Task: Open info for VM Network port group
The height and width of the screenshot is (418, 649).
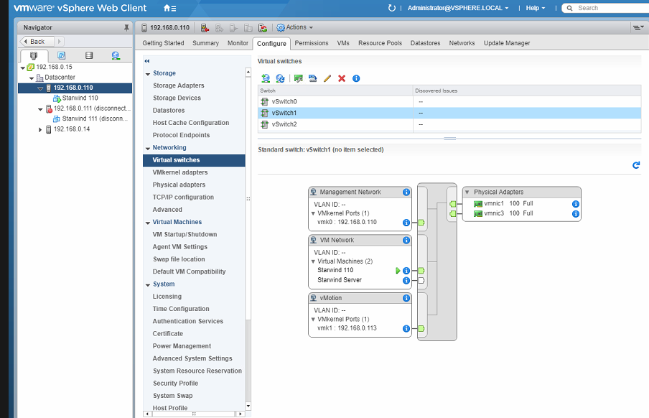Action: pos(406,241)
